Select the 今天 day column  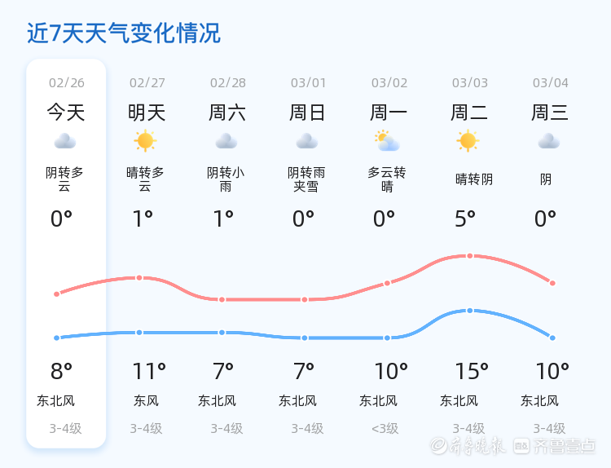tap(66, 112)
